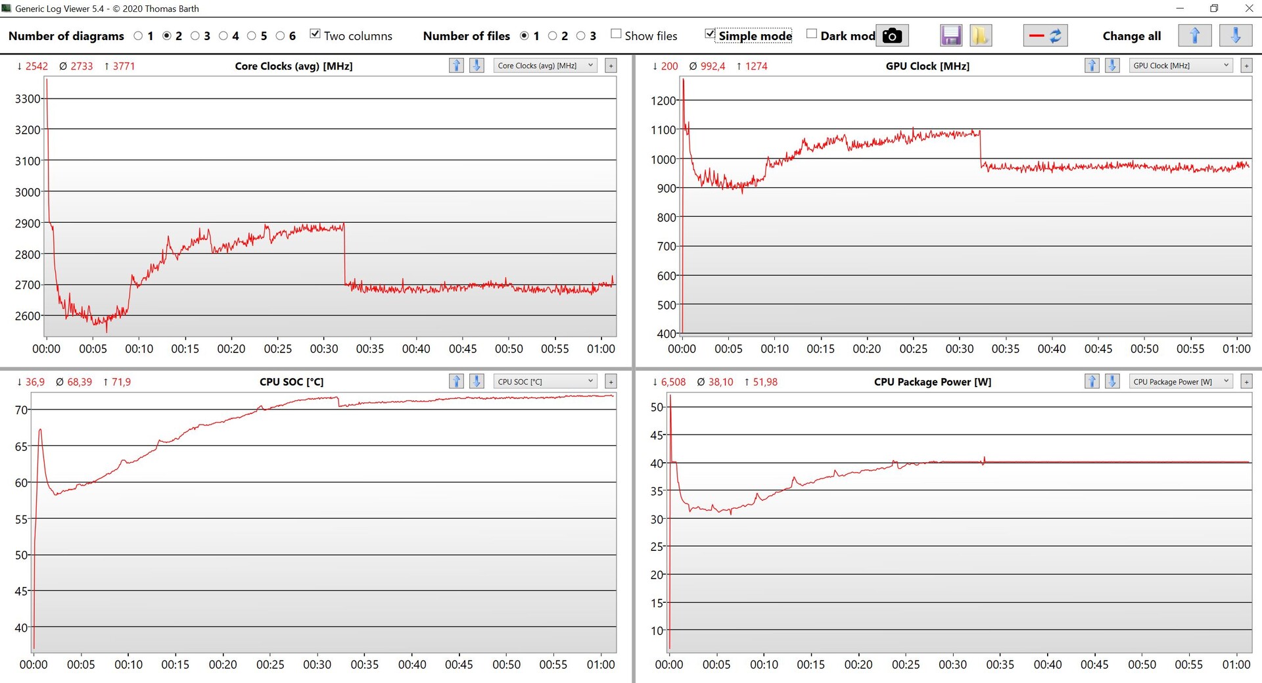Click plus button in GPU Clock diagram
Screen dimensions: 1262x683
1246,66
